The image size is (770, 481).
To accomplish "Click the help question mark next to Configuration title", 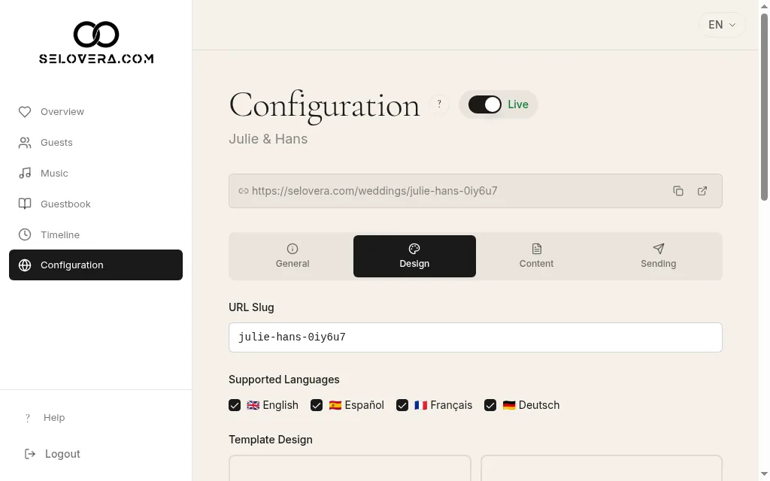I will pyautogui.click(x=439, y=104).
